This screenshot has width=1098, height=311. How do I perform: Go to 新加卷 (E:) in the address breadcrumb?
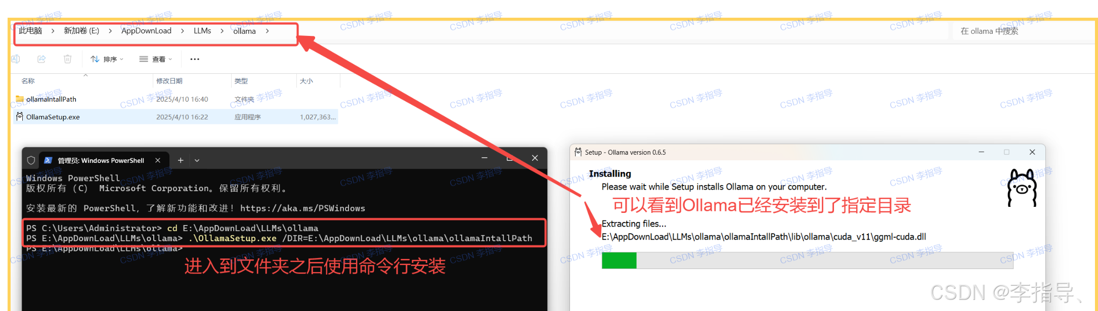tap(81, 31)
